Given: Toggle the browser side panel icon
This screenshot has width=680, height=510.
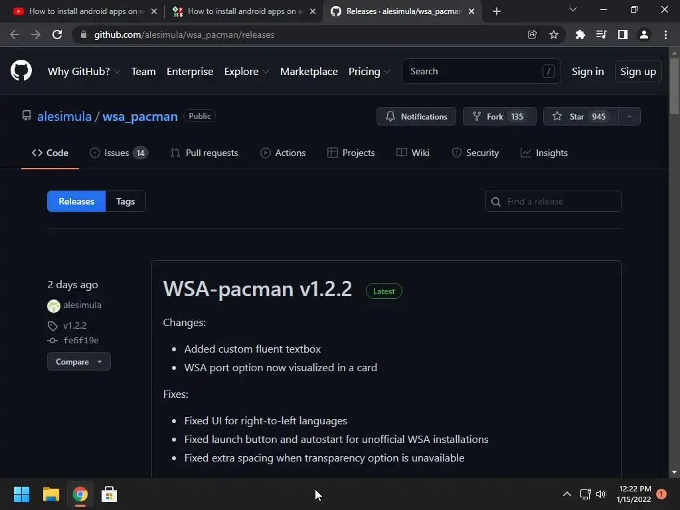Looking at the screenshot, I should coord(623,35).
